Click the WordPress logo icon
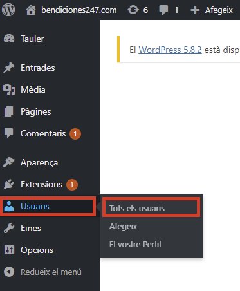Viewport: 240px width, 291px height. coord(8,10)
